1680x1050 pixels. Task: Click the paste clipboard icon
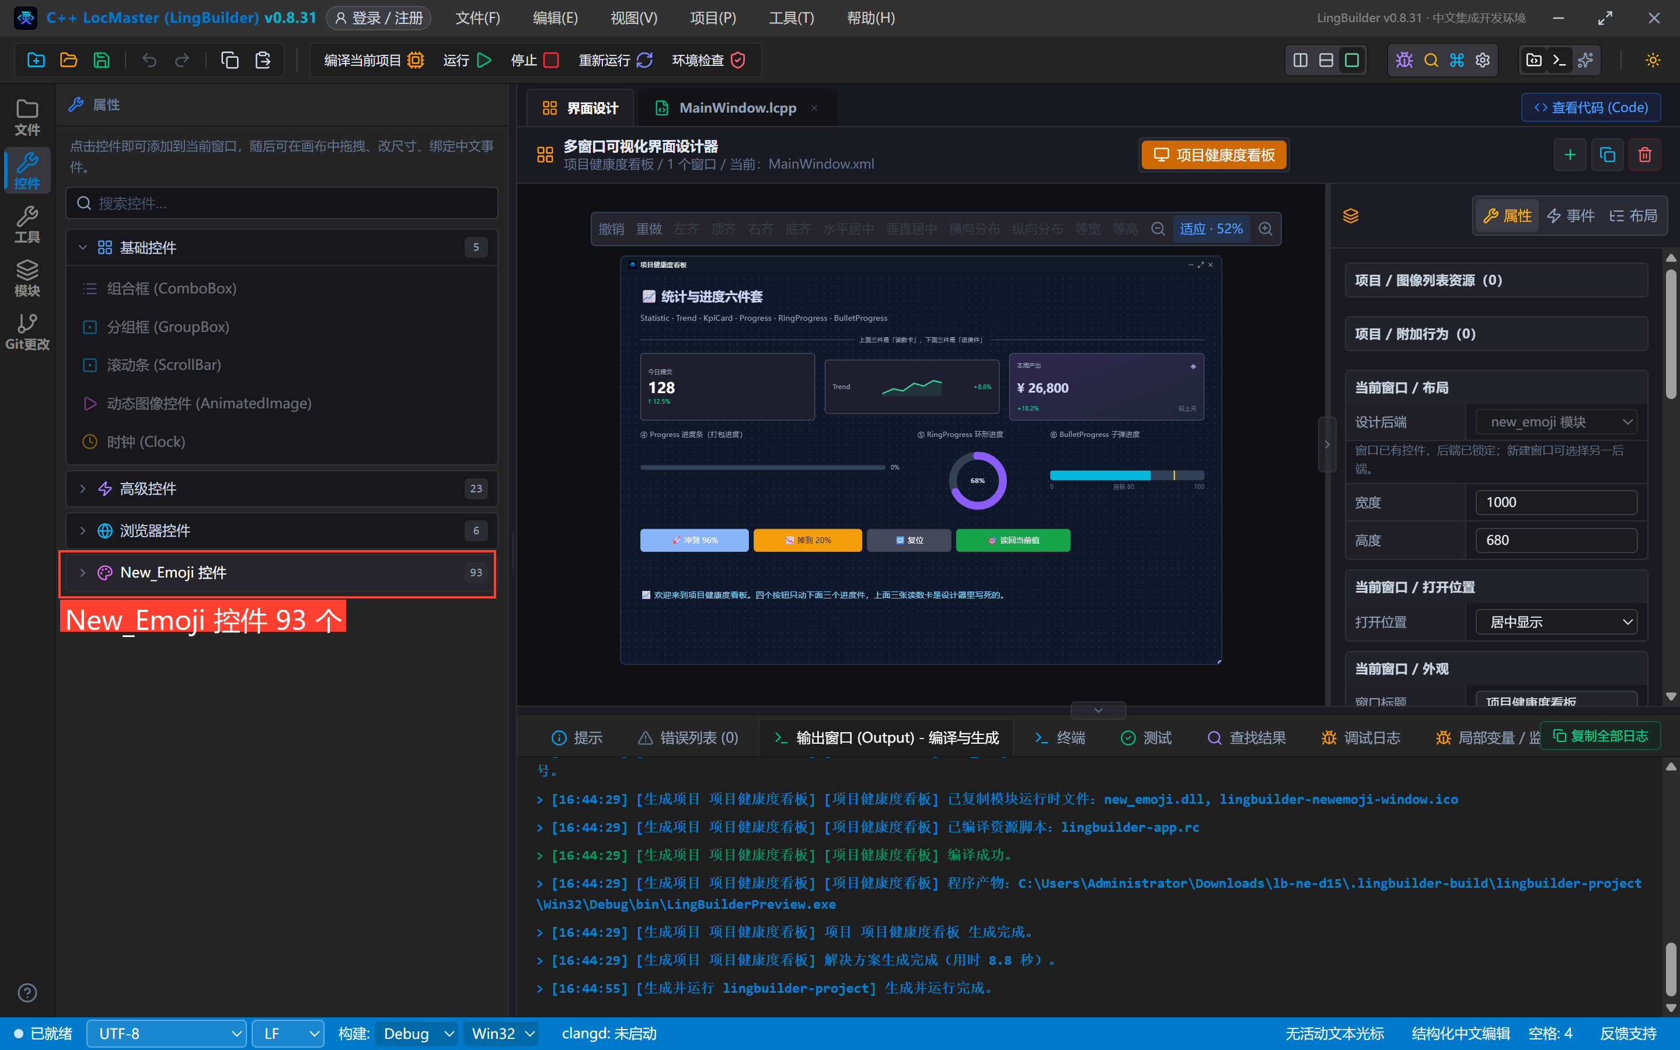(263, 61)
